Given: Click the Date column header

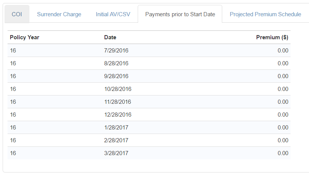Looking at the screenshot, I should coord(110,37).
